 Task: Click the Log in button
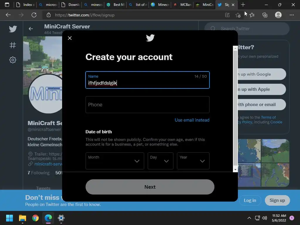click(x=250, y=200)
